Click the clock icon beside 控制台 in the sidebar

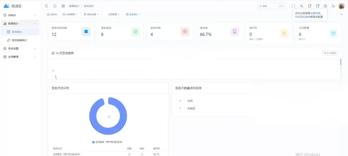pos(5,15)
